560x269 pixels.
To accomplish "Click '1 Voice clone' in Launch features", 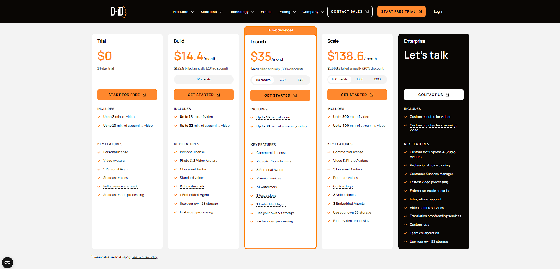I will pyautogui.click(x=266, y=195).
